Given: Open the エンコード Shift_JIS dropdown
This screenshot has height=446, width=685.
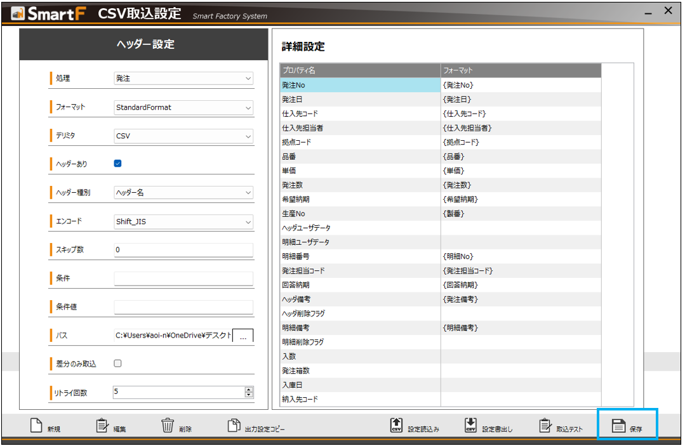Looking at the screenshot, I should 183,222.
